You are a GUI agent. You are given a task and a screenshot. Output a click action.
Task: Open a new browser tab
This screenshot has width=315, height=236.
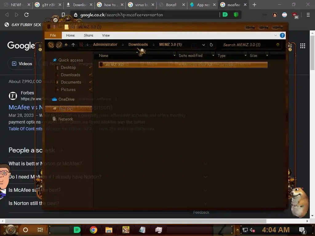pyautogui.click(x=254, y=5)
